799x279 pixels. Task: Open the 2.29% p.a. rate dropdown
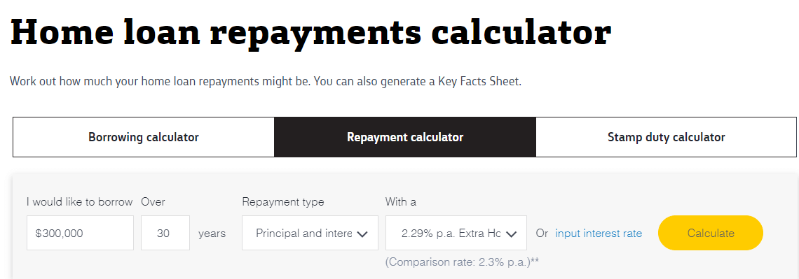pyautogui.click(x=456, y=233)
